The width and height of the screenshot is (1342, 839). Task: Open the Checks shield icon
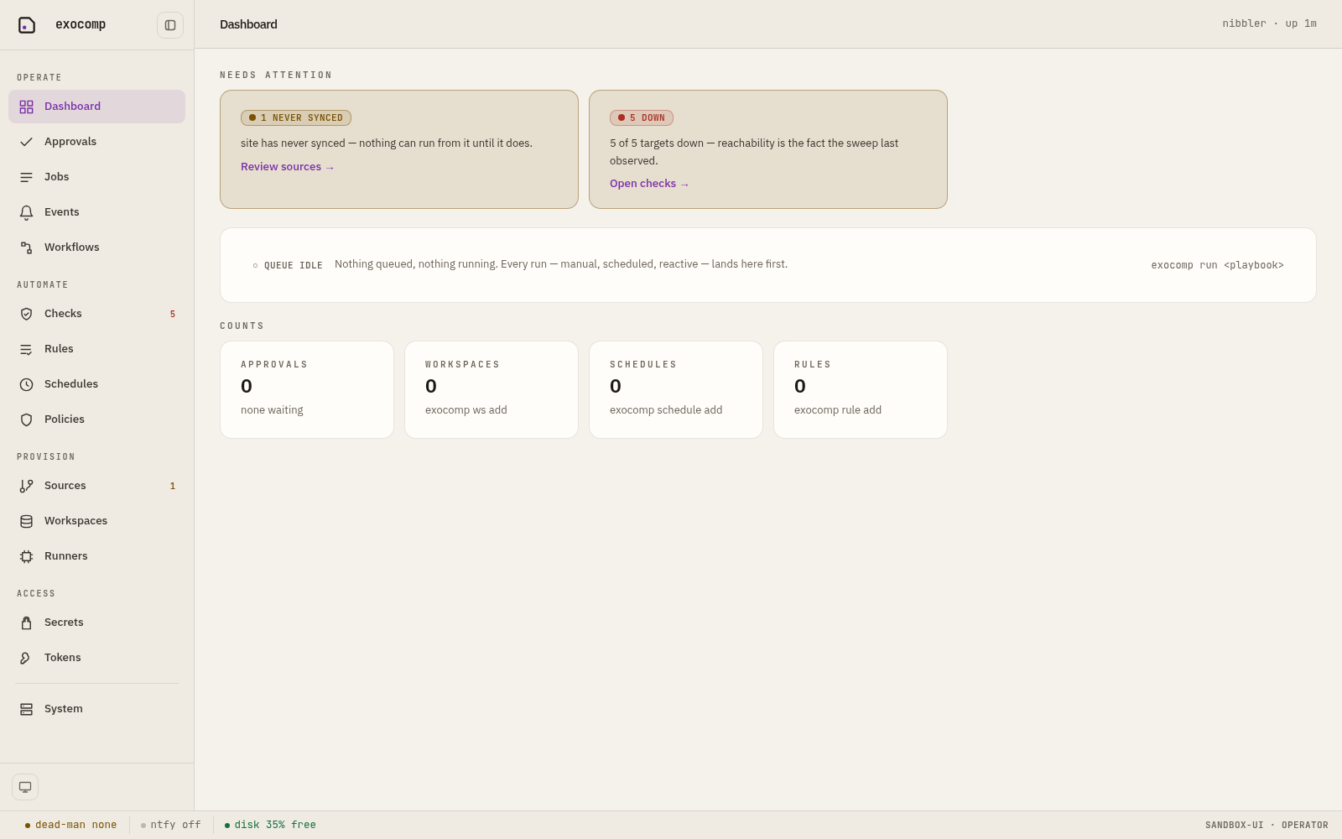(27, 314)
